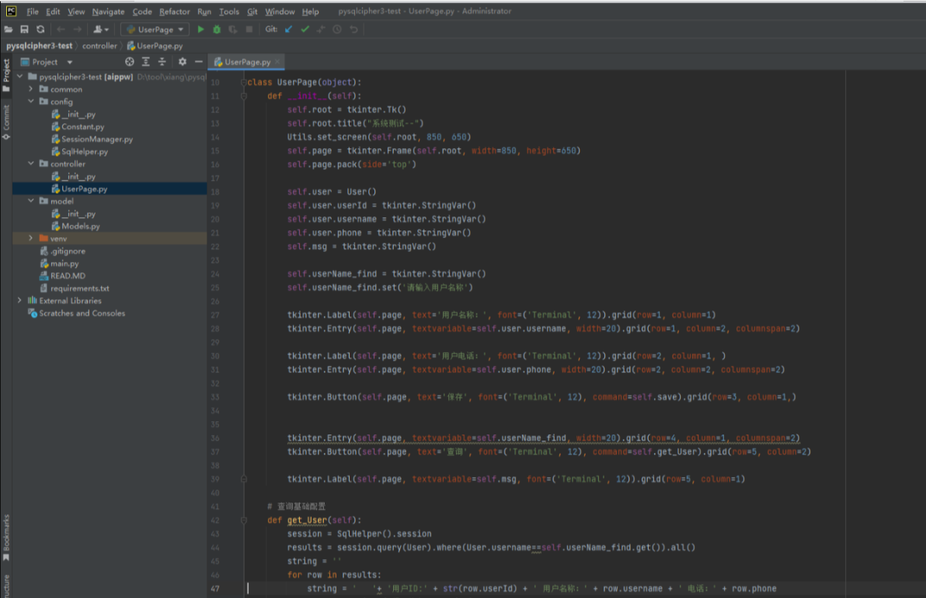This screenshot has width=926, height=598.
Task: Click line number 47 in gutter
Action: pyautogui.click(x=215, y=589)
